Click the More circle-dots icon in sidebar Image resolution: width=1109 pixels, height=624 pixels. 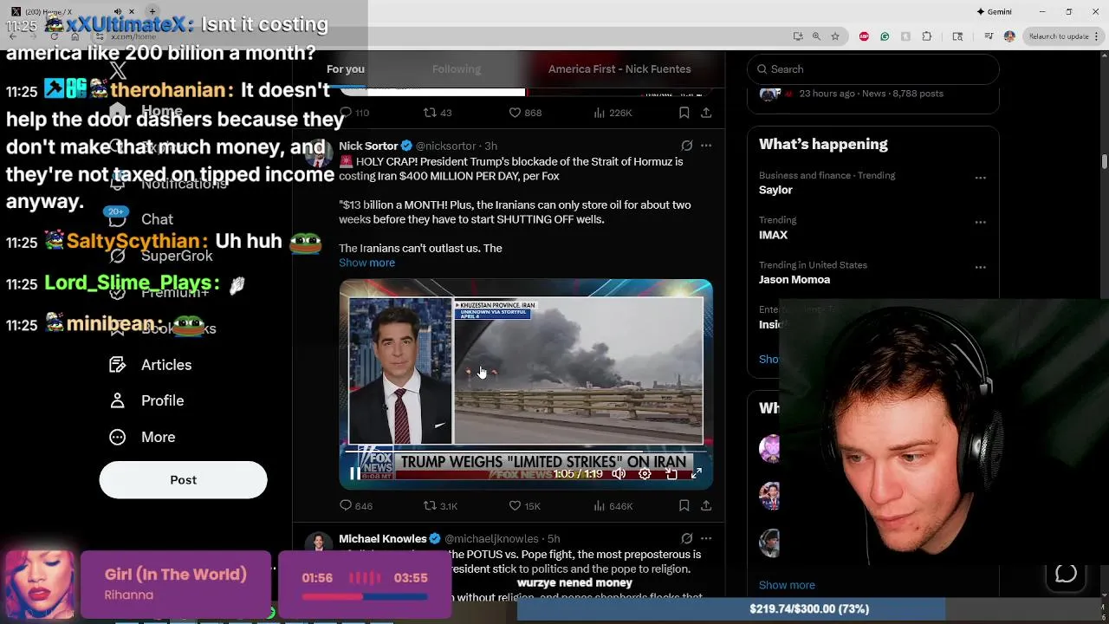[118, 437]
